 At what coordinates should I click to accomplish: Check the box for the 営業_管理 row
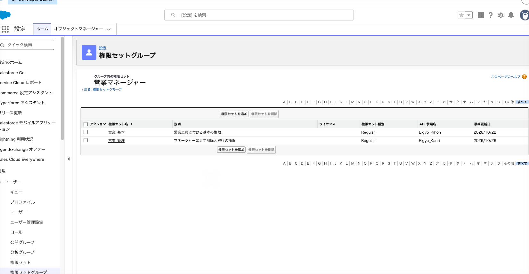(85, 140)
